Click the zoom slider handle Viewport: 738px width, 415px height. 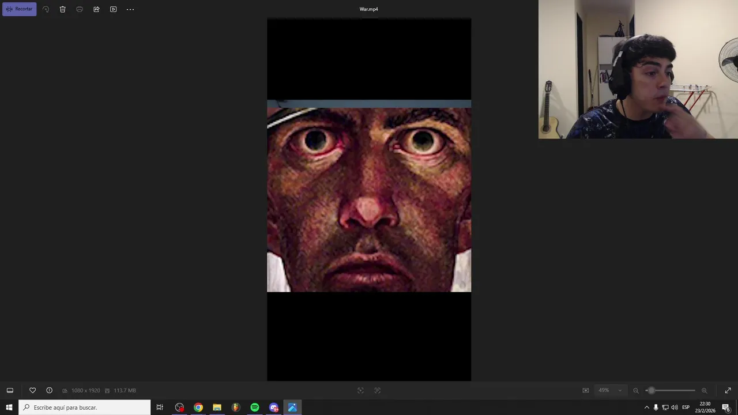pyautogui.click(x=651, y=390)
